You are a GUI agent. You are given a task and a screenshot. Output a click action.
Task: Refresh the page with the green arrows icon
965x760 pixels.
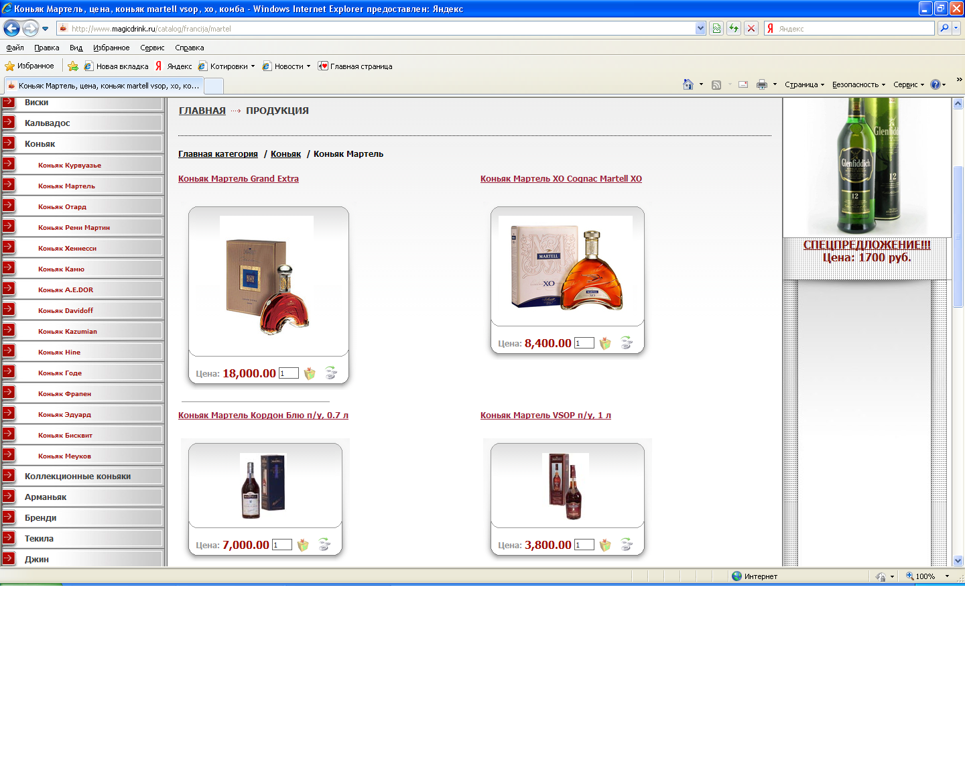pyautogui.click(x=734, y=28)
